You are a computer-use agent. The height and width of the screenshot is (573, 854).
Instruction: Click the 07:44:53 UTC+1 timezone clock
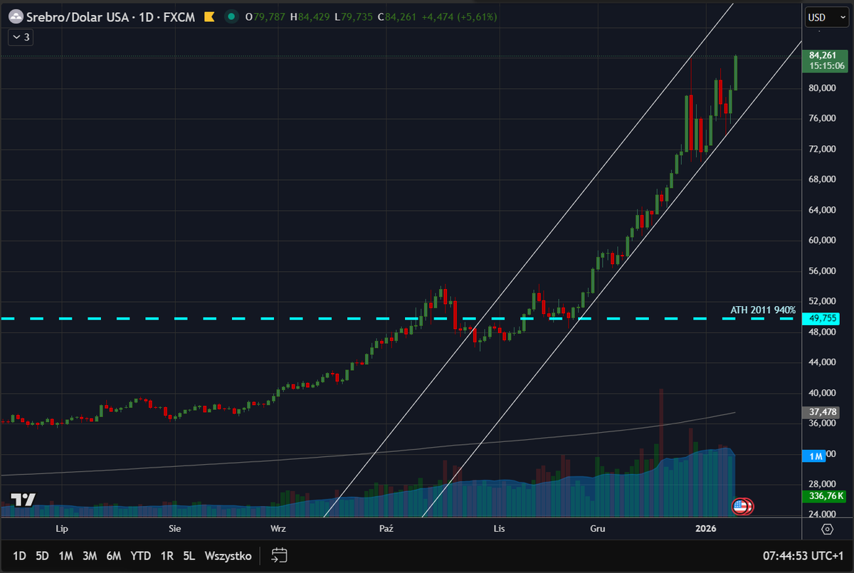point(803,556)
